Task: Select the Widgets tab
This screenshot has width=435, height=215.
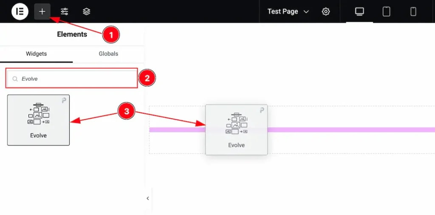Action: click(36, 54)
